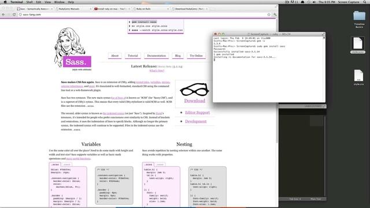Select style.css file on desktop
The width and height of the screenshot is (370, 208).
358,77
